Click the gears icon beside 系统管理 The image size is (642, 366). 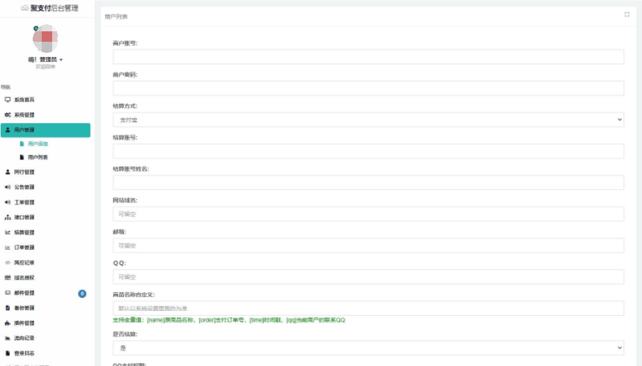point(8,115)
